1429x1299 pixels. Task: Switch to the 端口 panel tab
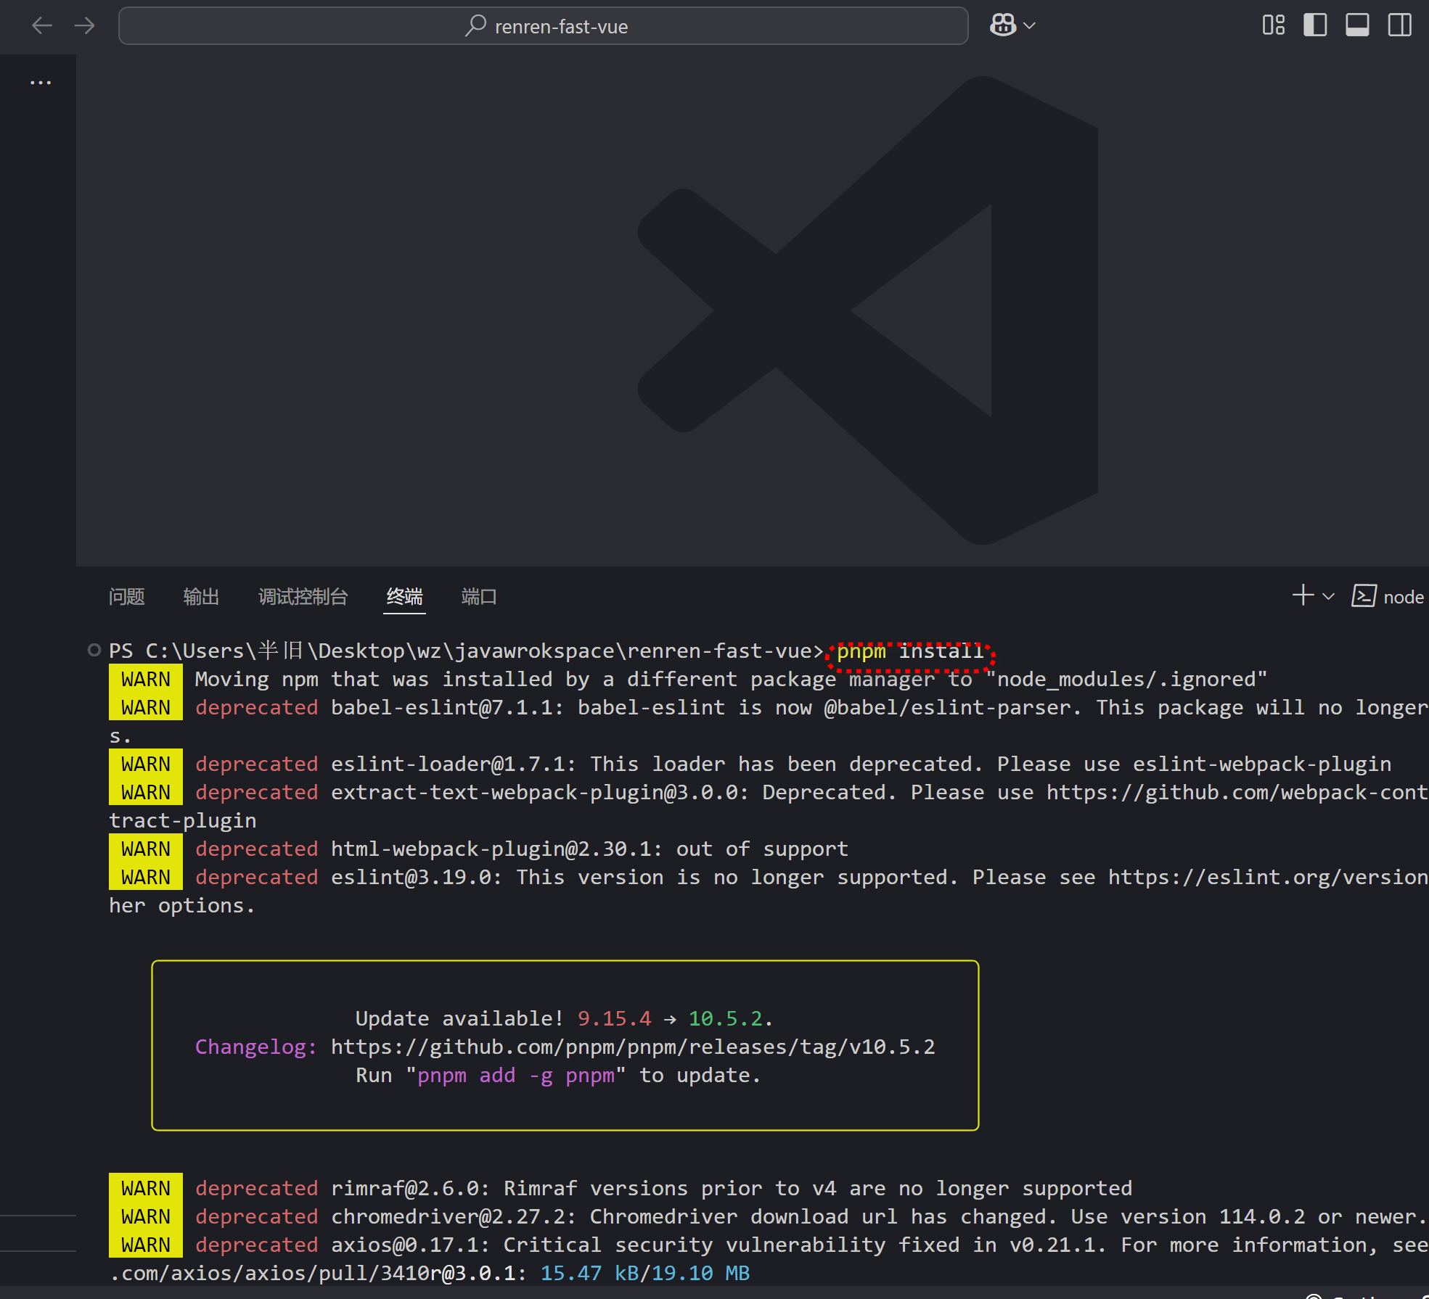click(x=479, y=597)
